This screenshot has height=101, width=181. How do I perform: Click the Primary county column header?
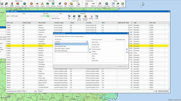tap(62, 23)
